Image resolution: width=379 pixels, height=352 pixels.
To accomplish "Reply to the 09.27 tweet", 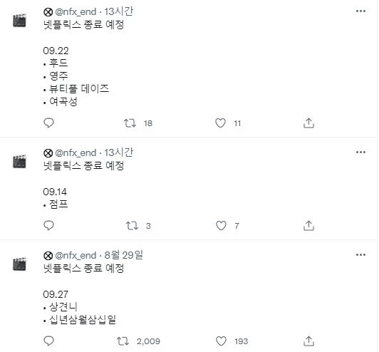I will (x=48, y=341).
